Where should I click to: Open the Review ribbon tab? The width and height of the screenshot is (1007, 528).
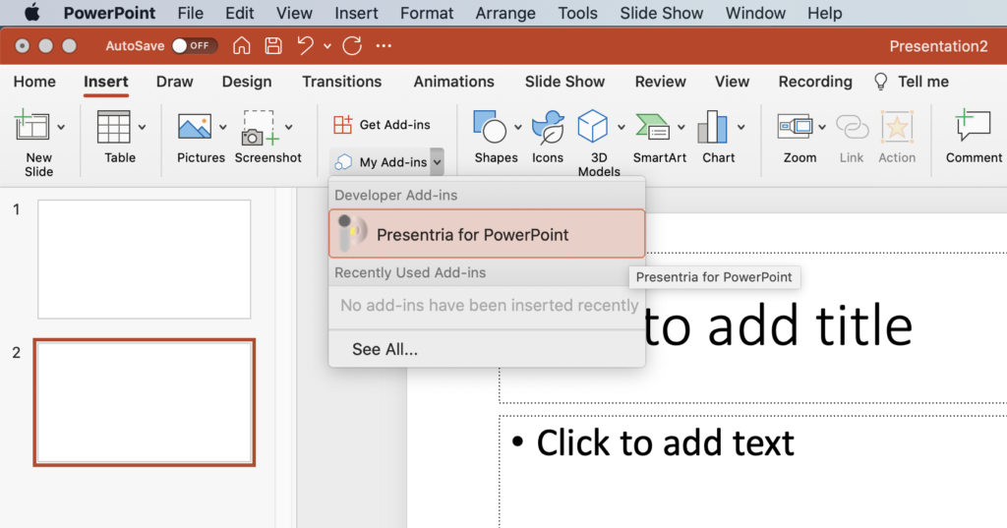click(x=660, y=82)
